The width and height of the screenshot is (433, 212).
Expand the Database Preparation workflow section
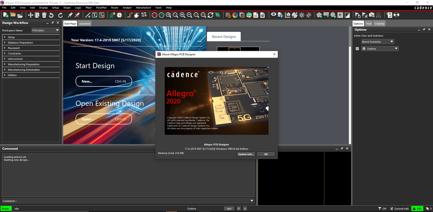tap(31, 43)
